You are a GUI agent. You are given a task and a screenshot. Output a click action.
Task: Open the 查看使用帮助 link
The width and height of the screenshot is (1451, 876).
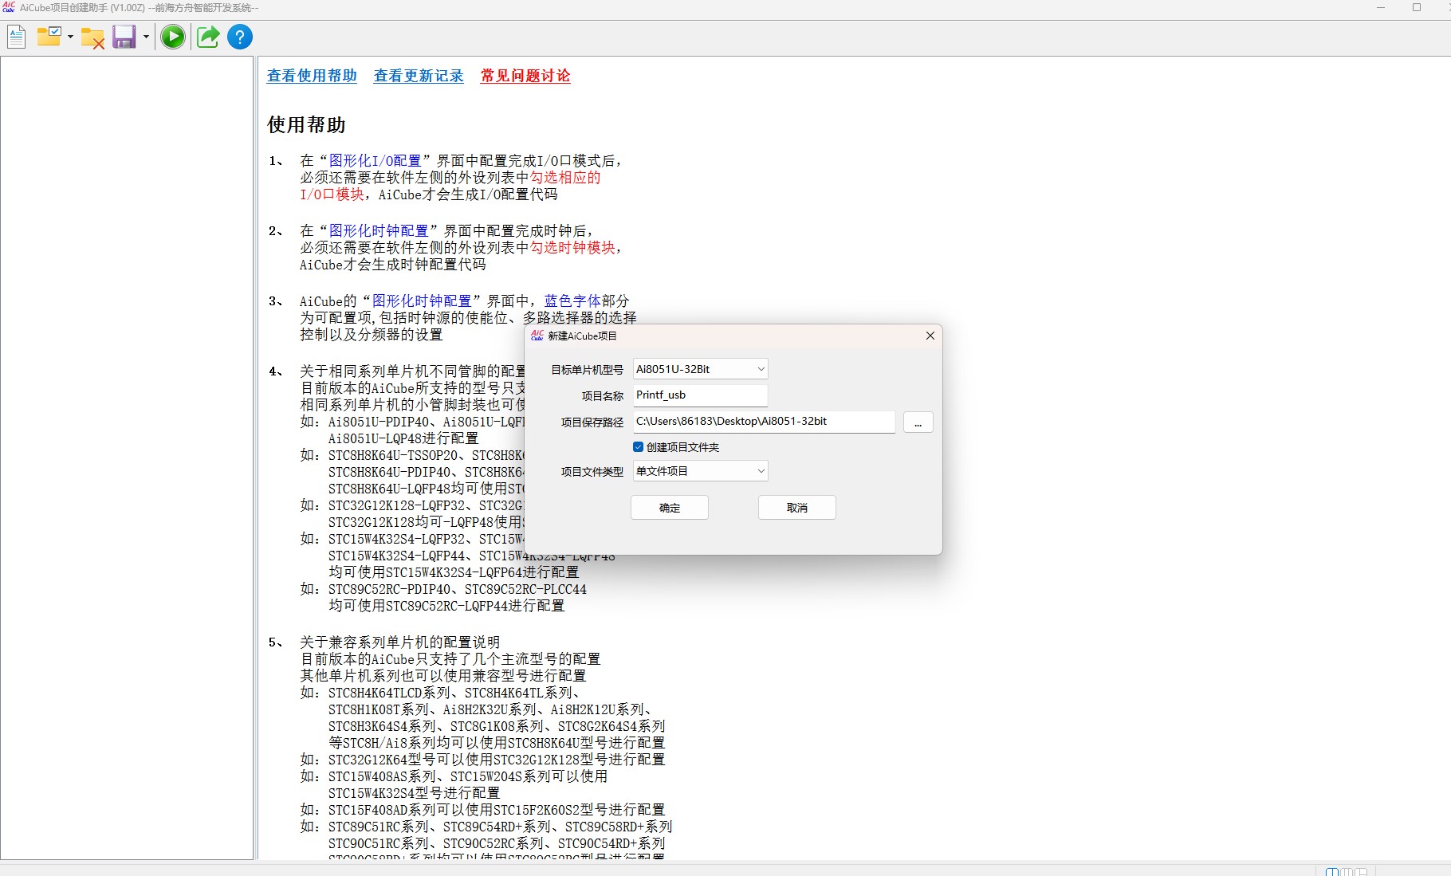coord(311,76)
